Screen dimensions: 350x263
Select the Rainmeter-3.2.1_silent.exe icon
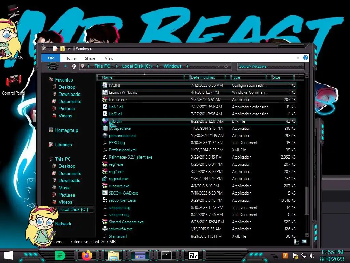[105, 157]
